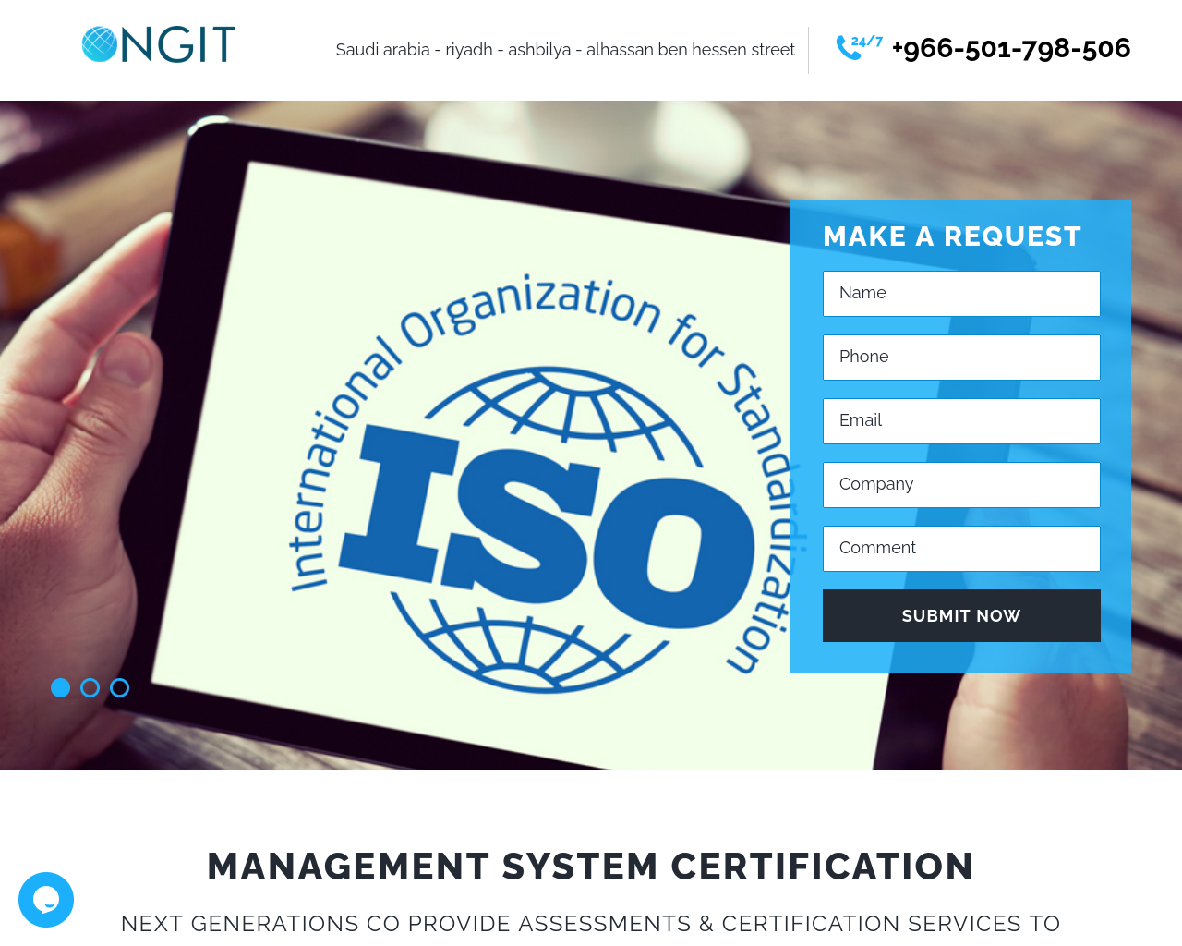
Task: Click the Submit Now button
Action: click(961, 615)
